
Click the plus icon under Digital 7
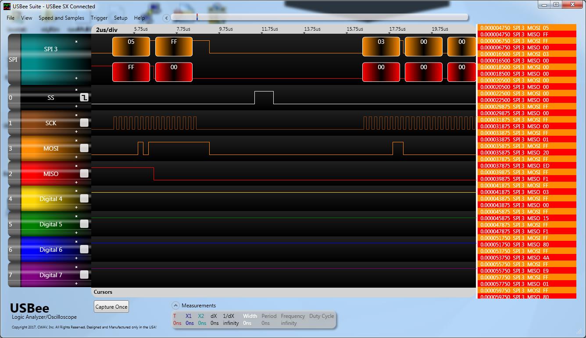coord(76,283)
